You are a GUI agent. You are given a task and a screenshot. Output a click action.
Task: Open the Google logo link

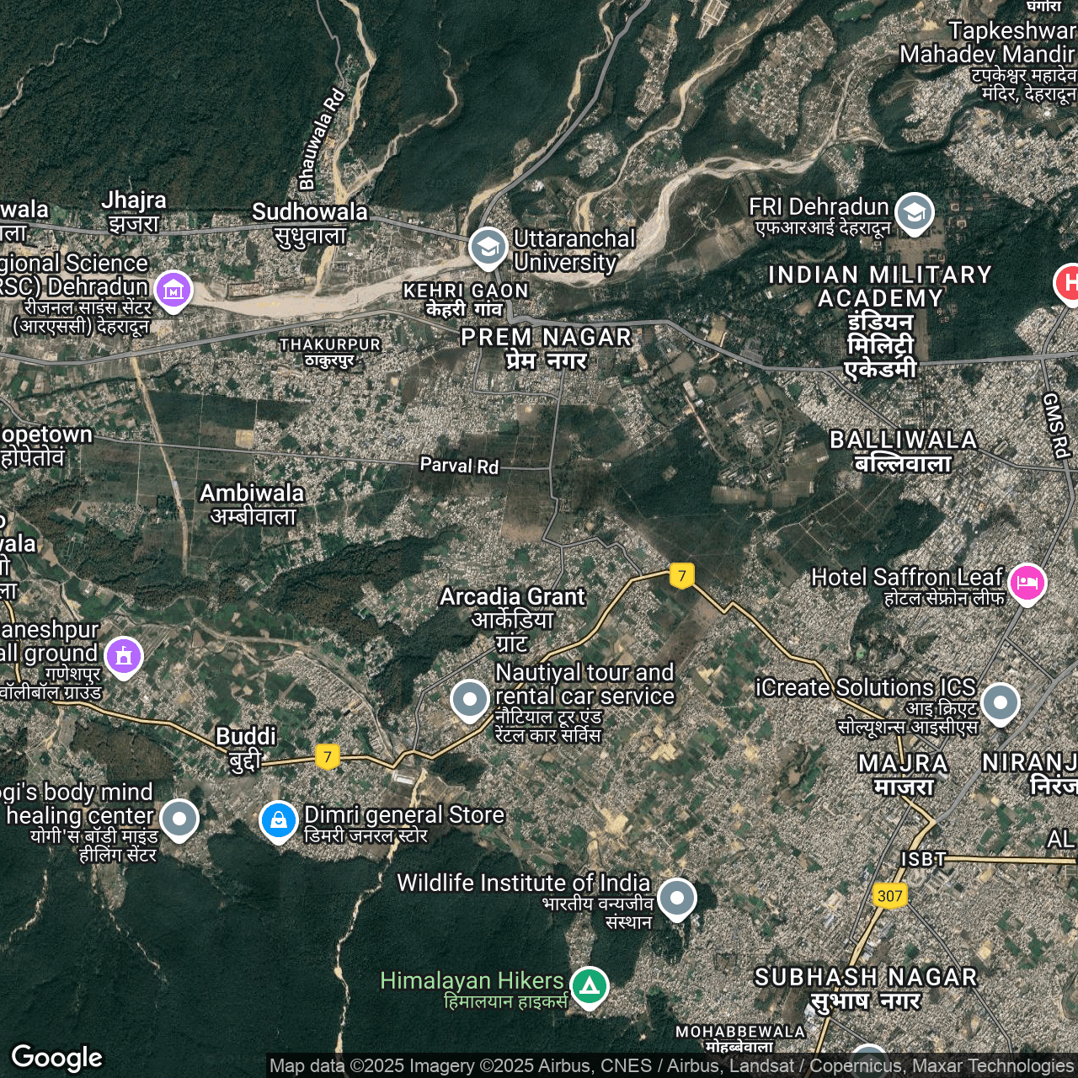pos(57,1058)
